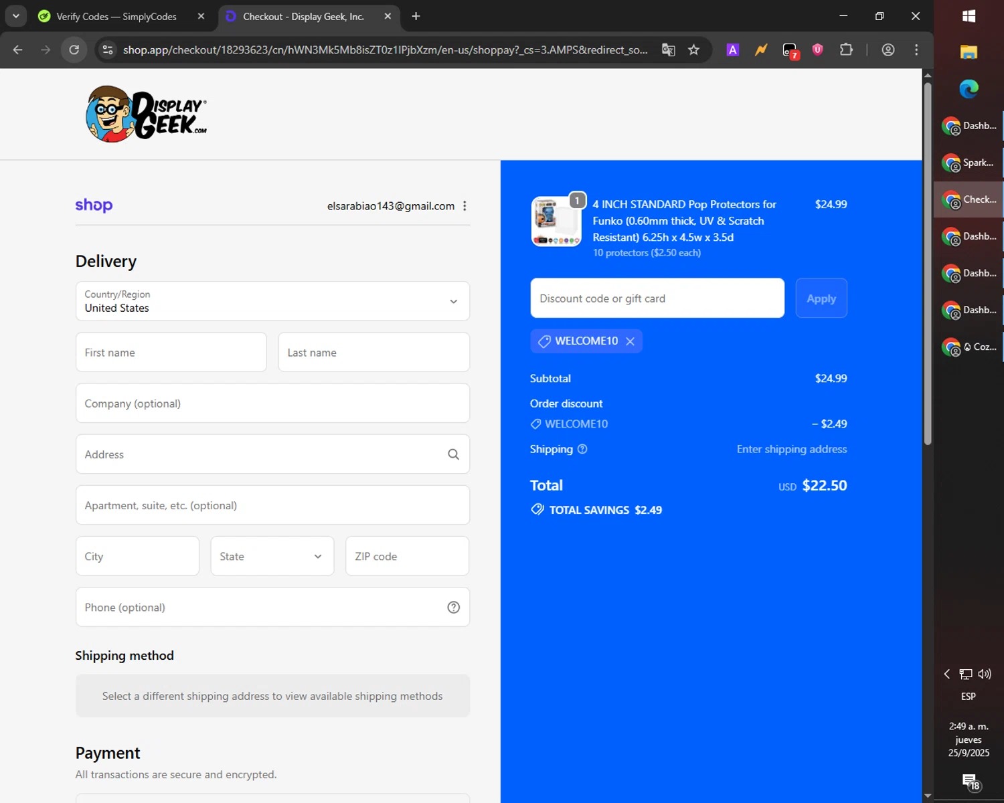Image resolution: width=1004 pixels, height=803 pixels.
Task: Bookmark this page with the star icon
Action: point(694,50)
